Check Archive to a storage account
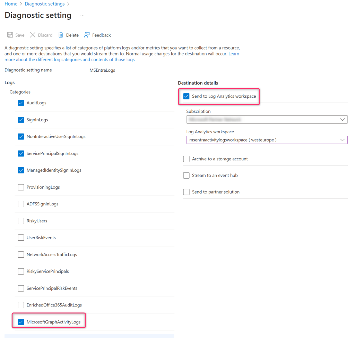The height and width of the screenshot is (338, 355). pyautogui.click(x=187, y=159)
